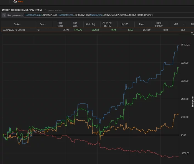Open the VPIP column dropdown arrow
The height and width of the screenshot is (164, 194).
coord(184,24)
